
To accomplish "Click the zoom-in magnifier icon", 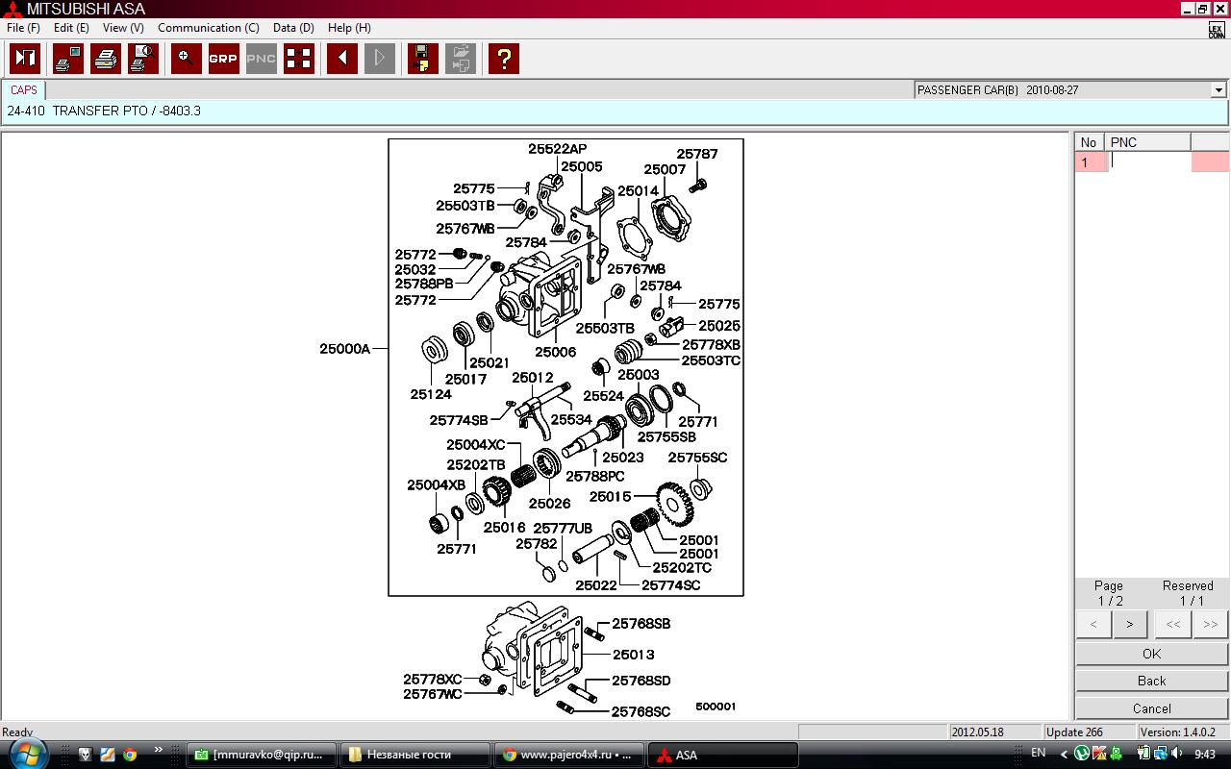I will 187,59.
